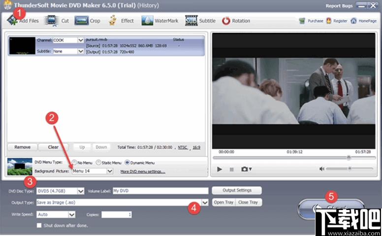Expand Background Picture Menu 14 dropdown

[x=110, y=171]
